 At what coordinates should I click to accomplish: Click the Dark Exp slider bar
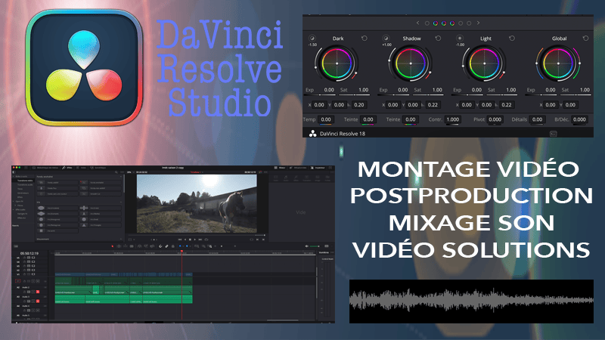pyautogui.click(x=319, y=95)
